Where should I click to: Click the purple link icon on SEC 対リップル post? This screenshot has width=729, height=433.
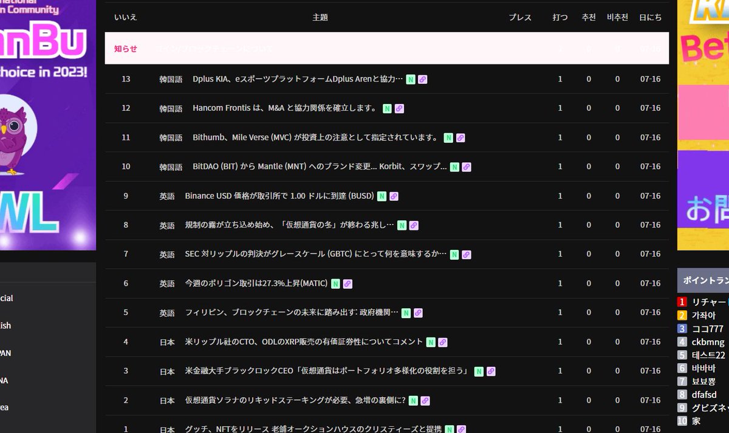tap(467, 254)
